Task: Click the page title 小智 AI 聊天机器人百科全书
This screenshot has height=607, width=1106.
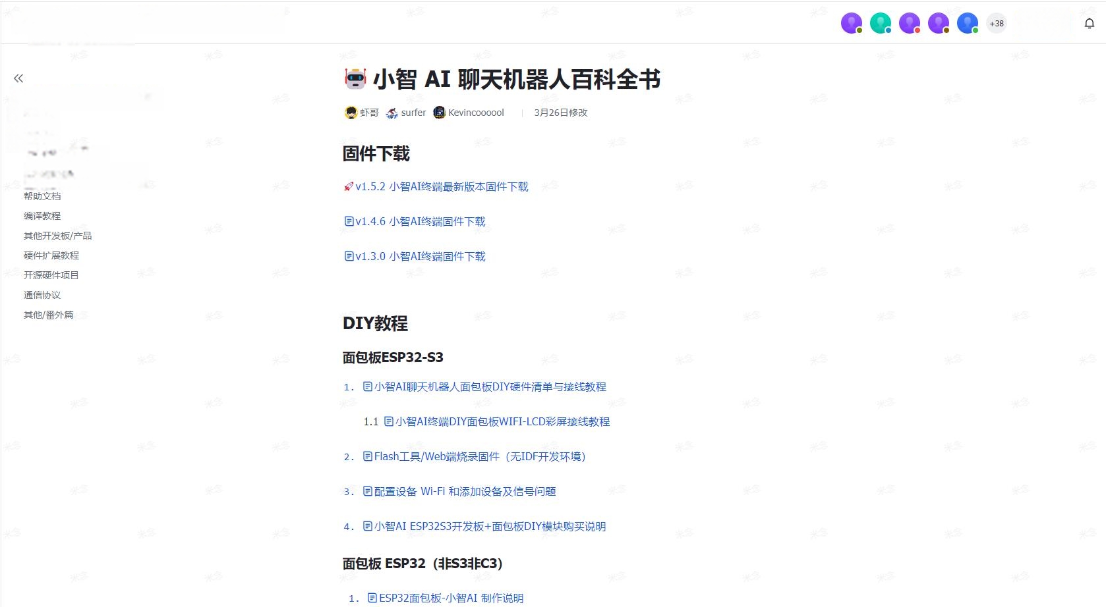Action: [517, 79]
